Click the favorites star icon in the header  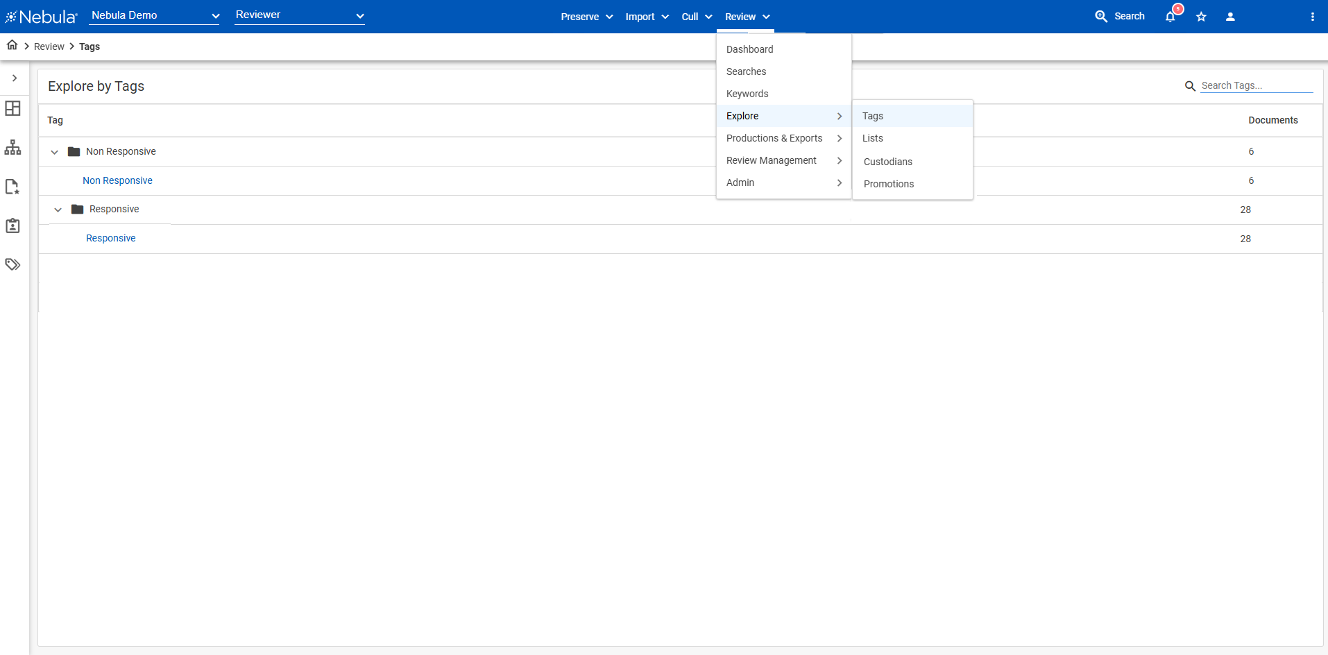1201,16
